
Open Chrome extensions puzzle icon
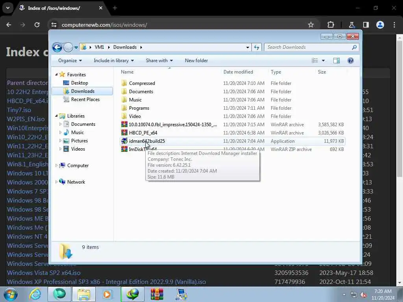pyautogui.click(x=331, y=25)
